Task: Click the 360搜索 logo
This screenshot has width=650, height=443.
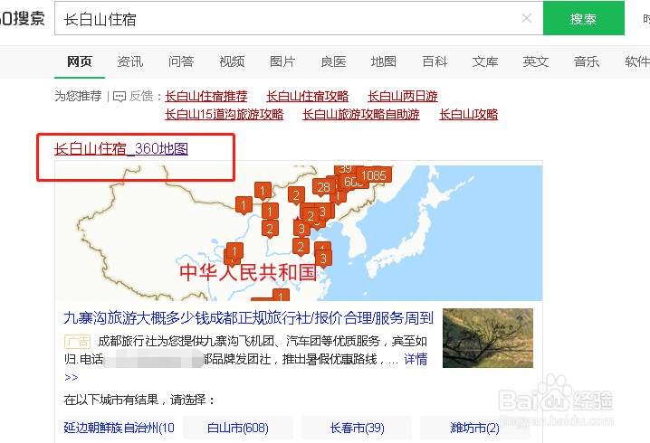Action: click(22, 18)
